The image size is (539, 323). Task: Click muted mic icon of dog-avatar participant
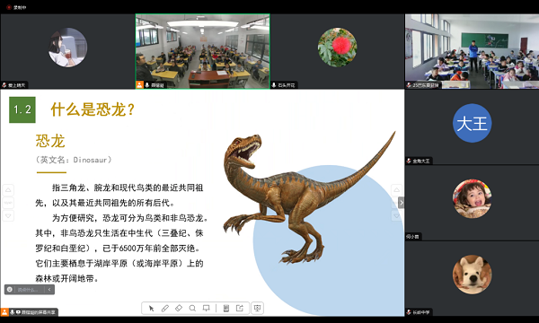[x=409, y=312]
